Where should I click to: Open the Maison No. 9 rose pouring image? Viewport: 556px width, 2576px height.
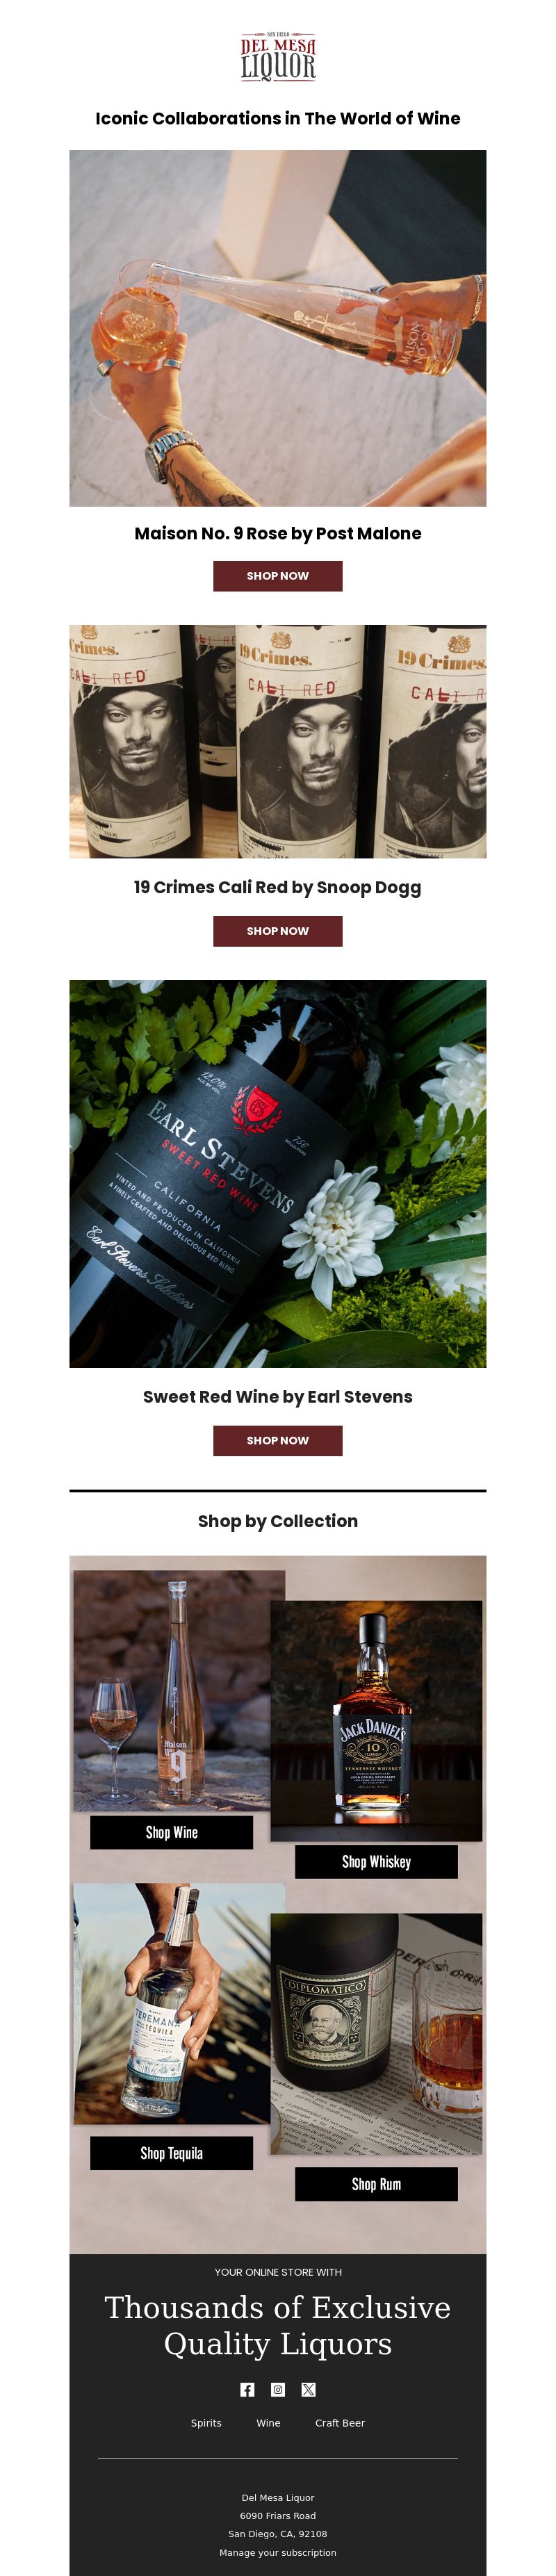click(x=278, y=328)
